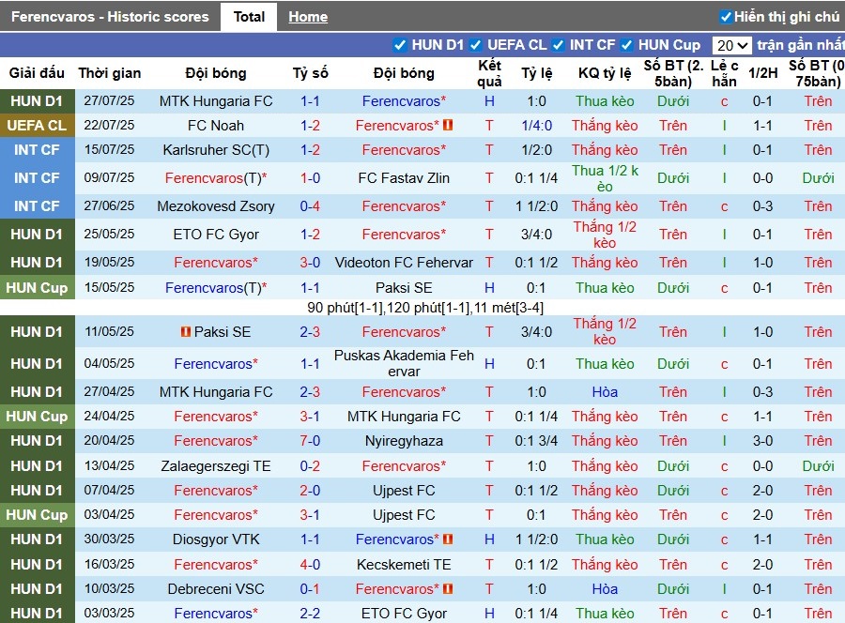Open the 20 recent matches dropdown
The height and width of the screenshot is (623, 845).
click(x=731, y=45)
